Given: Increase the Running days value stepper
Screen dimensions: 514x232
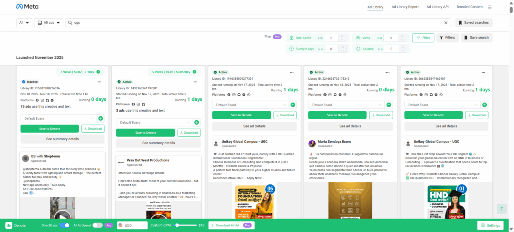Looking at the screenshot, I should pyautogui.click(x=342, y=47).
